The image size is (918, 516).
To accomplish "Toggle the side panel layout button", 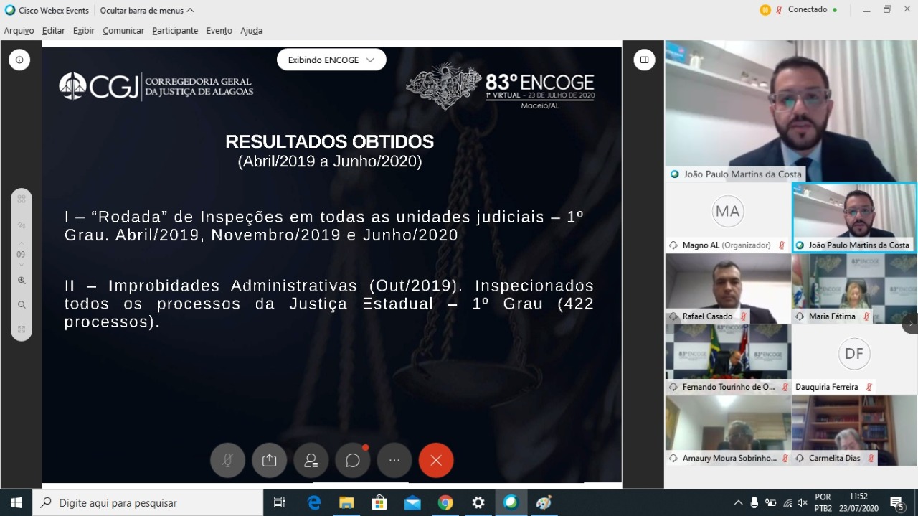I will [645, 60].
